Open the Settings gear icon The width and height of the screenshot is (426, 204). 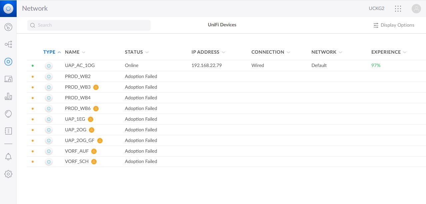click(x=8, y=174)
